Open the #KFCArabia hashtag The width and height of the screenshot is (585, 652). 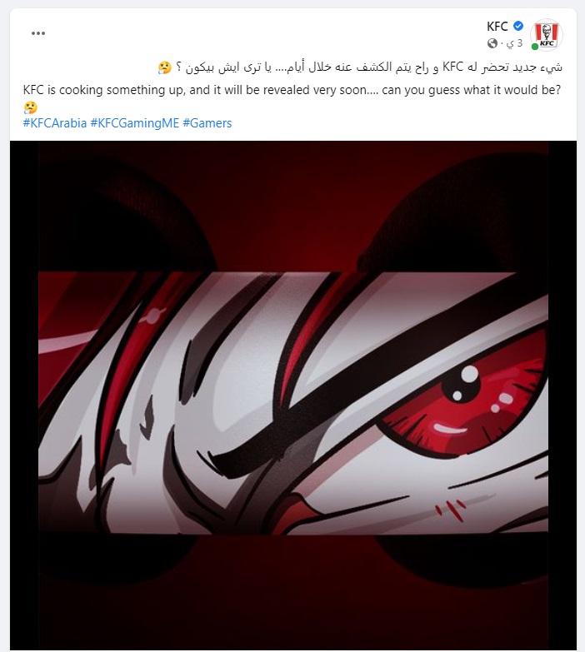tap(55, 123)
